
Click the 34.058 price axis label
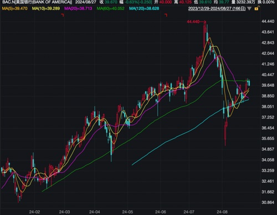click(x=268, y=160)
